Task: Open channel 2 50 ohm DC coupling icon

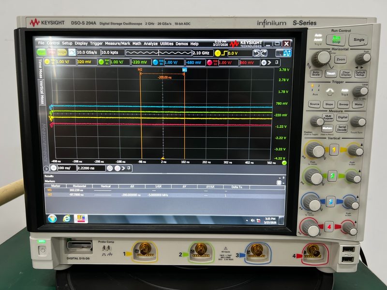Action: click(x=107, y=62)
